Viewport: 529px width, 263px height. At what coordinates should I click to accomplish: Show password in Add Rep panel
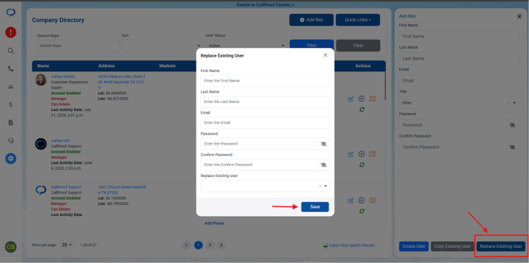tap(512, 125)
